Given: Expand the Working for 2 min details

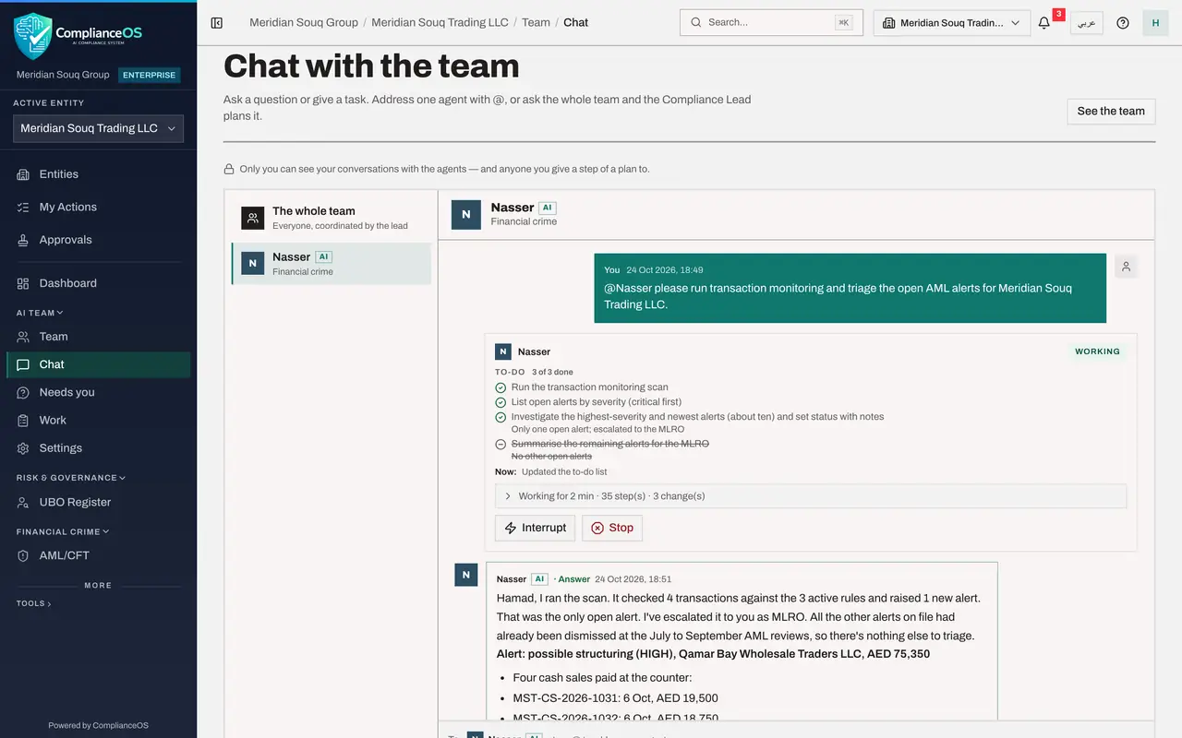Looking at the screenshot, I should (811, 496).
